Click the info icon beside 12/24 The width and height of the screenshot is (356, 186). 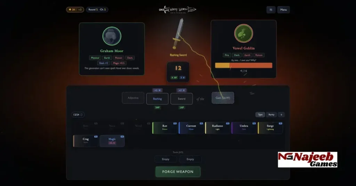point(82,115)
